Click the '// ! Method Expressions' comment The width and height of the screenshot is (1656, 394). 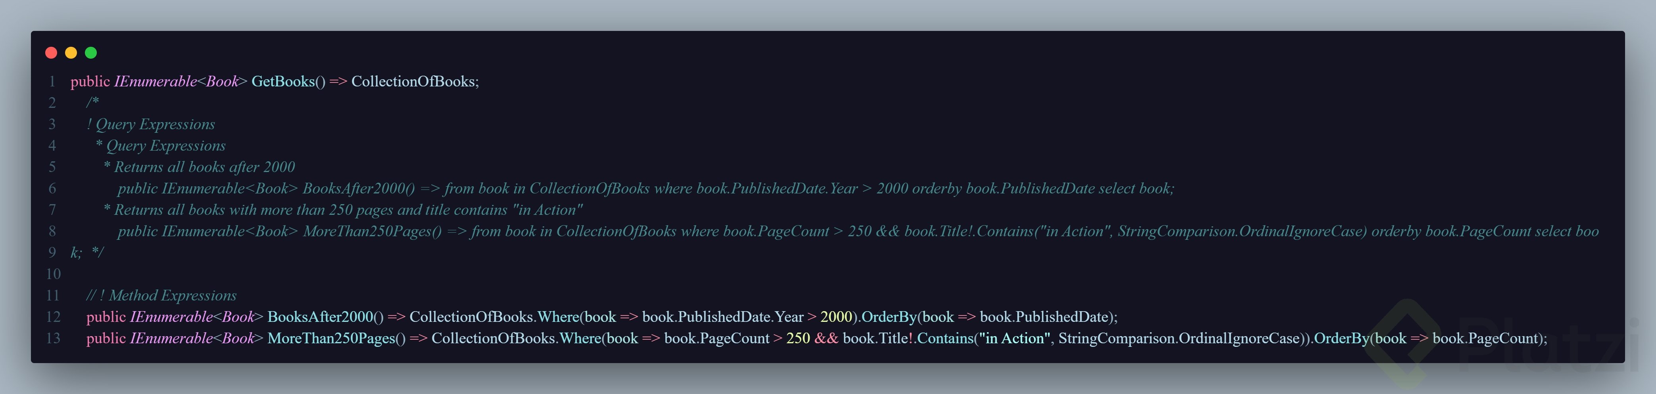161,296
